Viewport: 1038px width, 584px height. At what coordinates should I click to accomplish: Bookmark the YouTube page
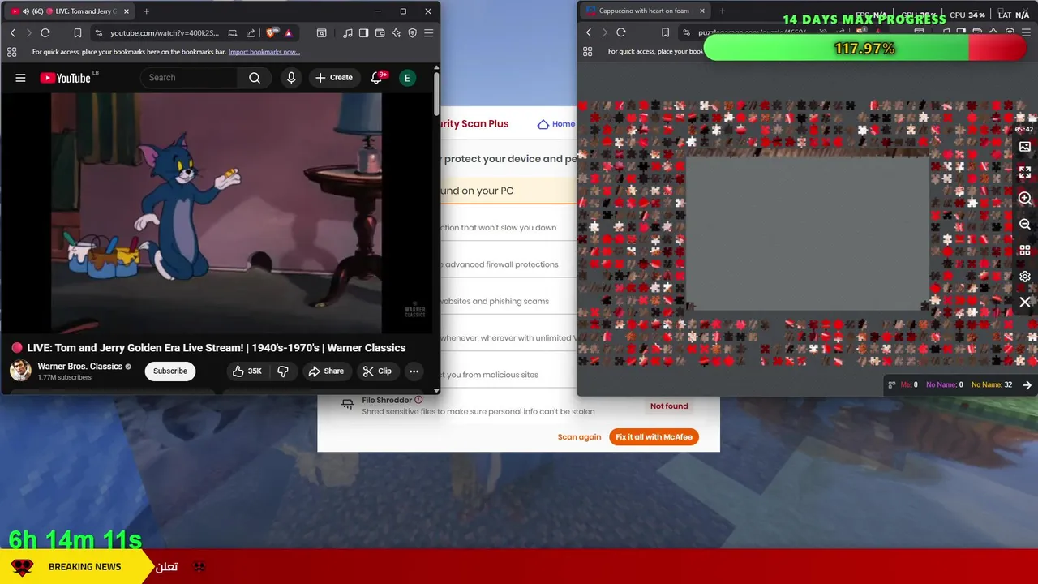point(78,33)
